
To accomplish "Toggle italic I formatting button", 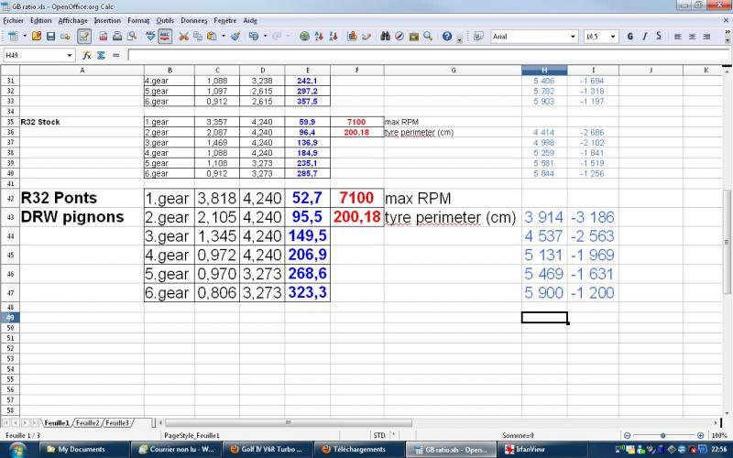I will [645, 36].
